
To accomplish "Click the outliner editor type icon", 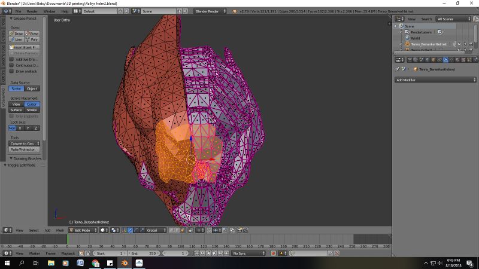I will click(399, 19).
